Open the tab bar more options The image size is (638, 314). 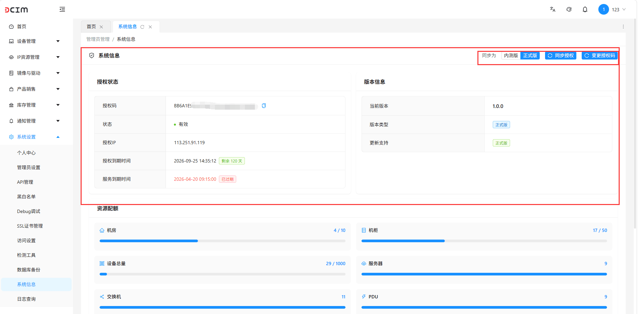point(623,27)
